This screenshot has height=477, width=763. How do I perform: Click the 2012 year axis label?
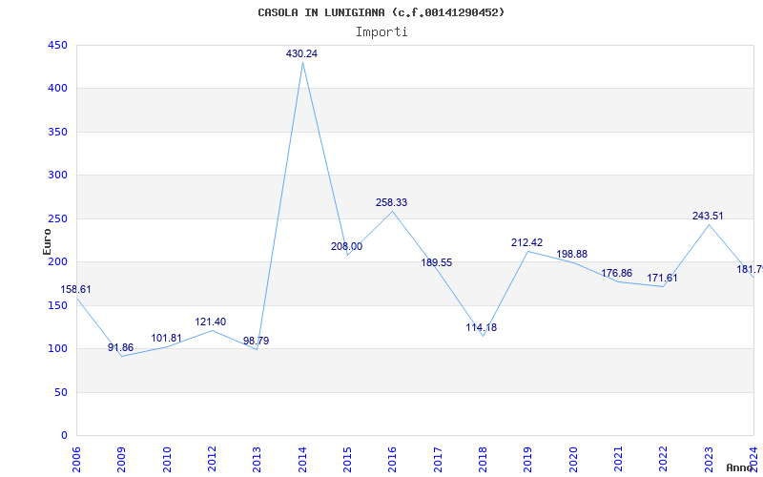pyautogui.click(x=212, y=460)
